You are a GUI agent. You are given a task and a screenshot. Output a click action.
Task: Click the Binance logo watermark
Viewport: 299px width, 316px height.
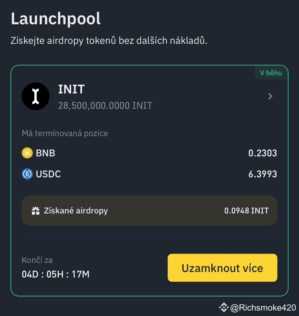(224, 307)
